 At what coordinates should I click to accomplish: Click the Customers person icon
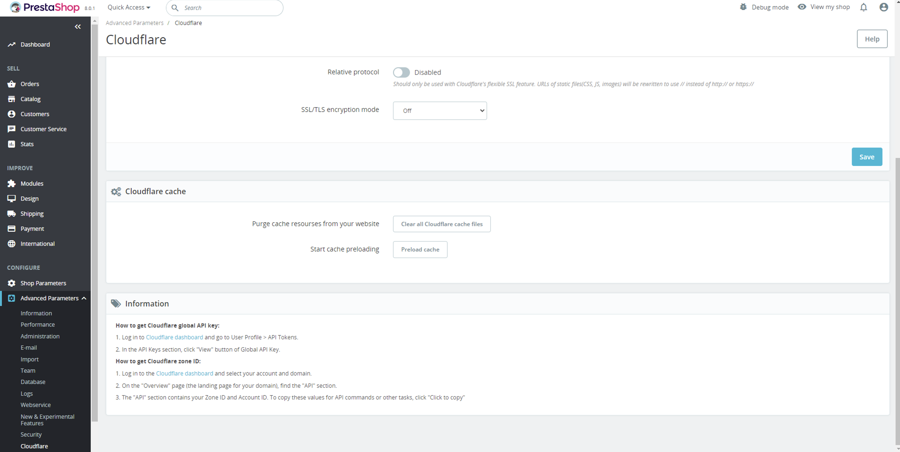(x=12, y=114)
